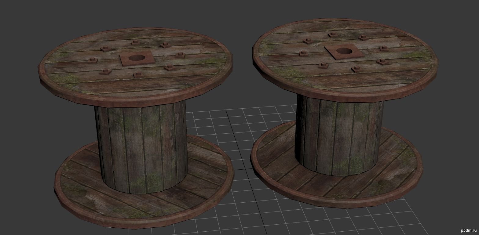479x235 pixels.
Task: Select the leftmost bolt on left spool top
Action: point(92,60)
